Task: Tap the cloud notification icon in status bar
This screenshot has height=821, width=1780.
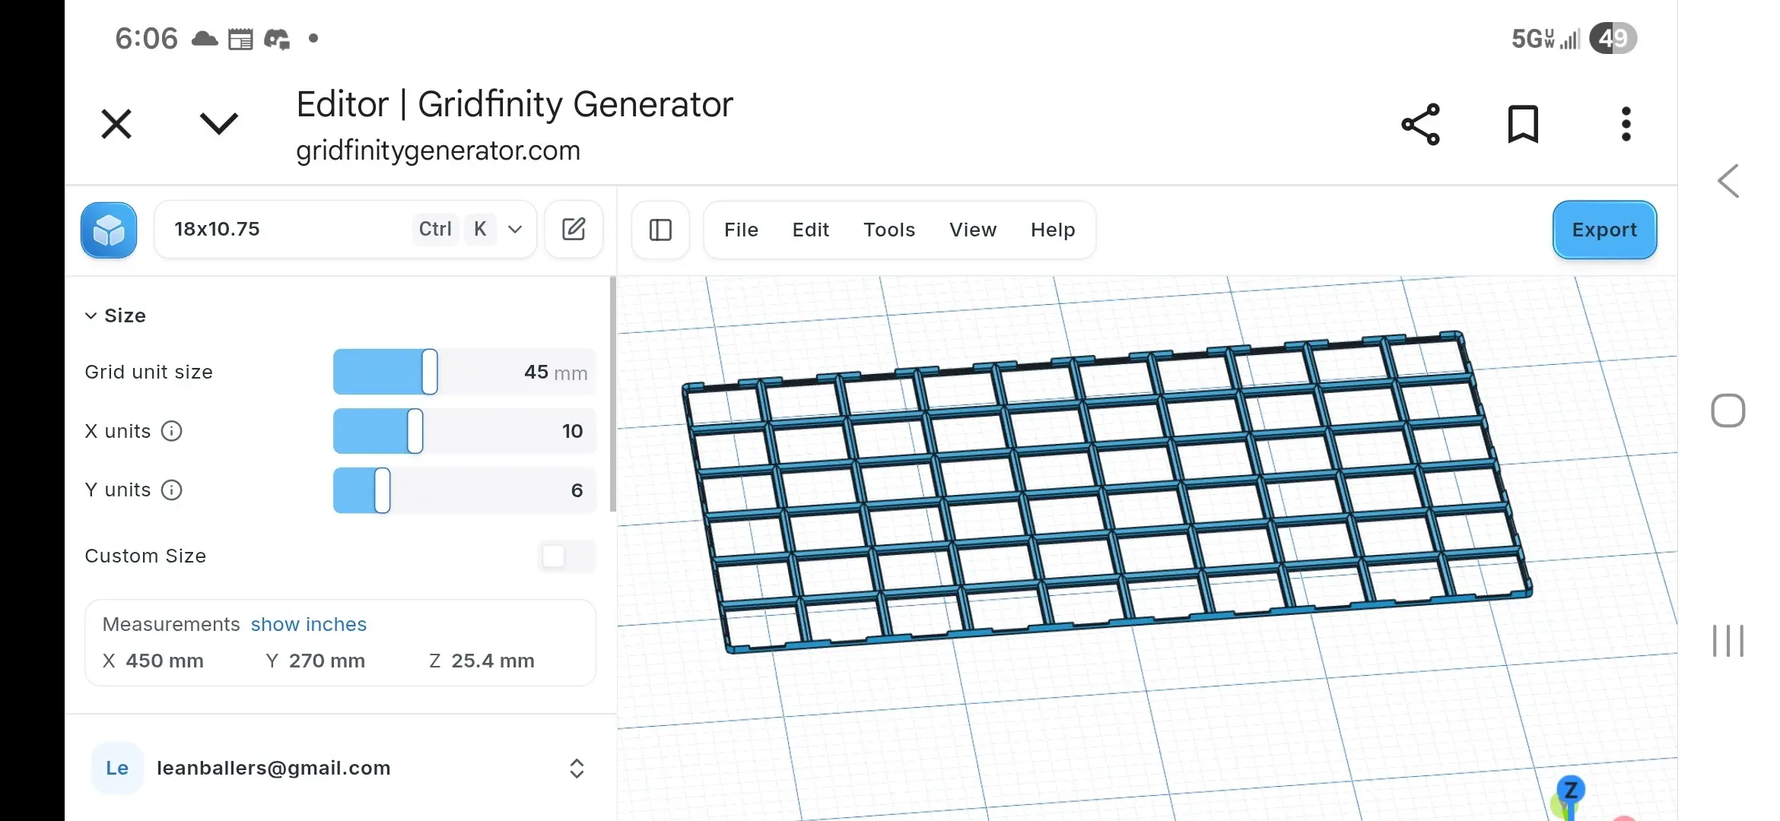Action: [x=204, y=38]
